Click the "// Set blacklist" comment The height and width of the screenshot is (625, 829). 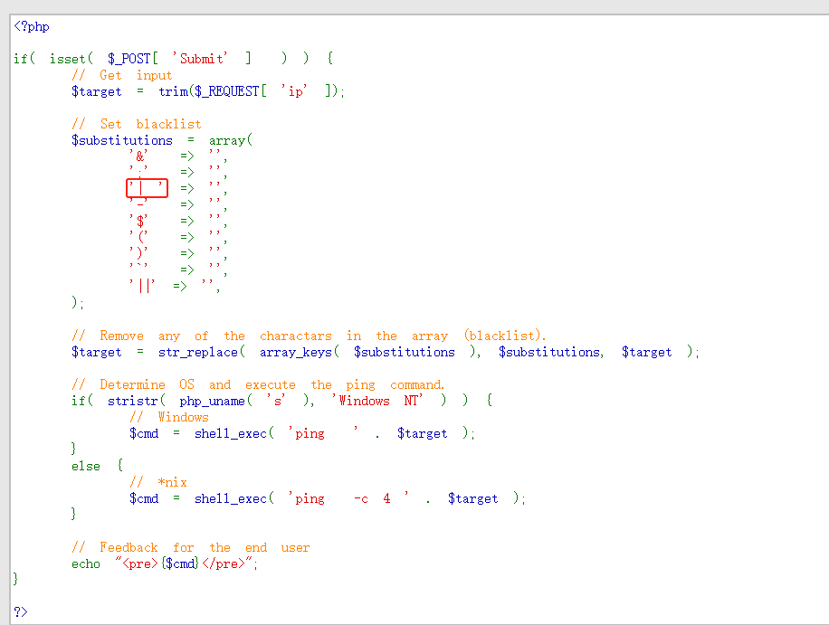137,124
